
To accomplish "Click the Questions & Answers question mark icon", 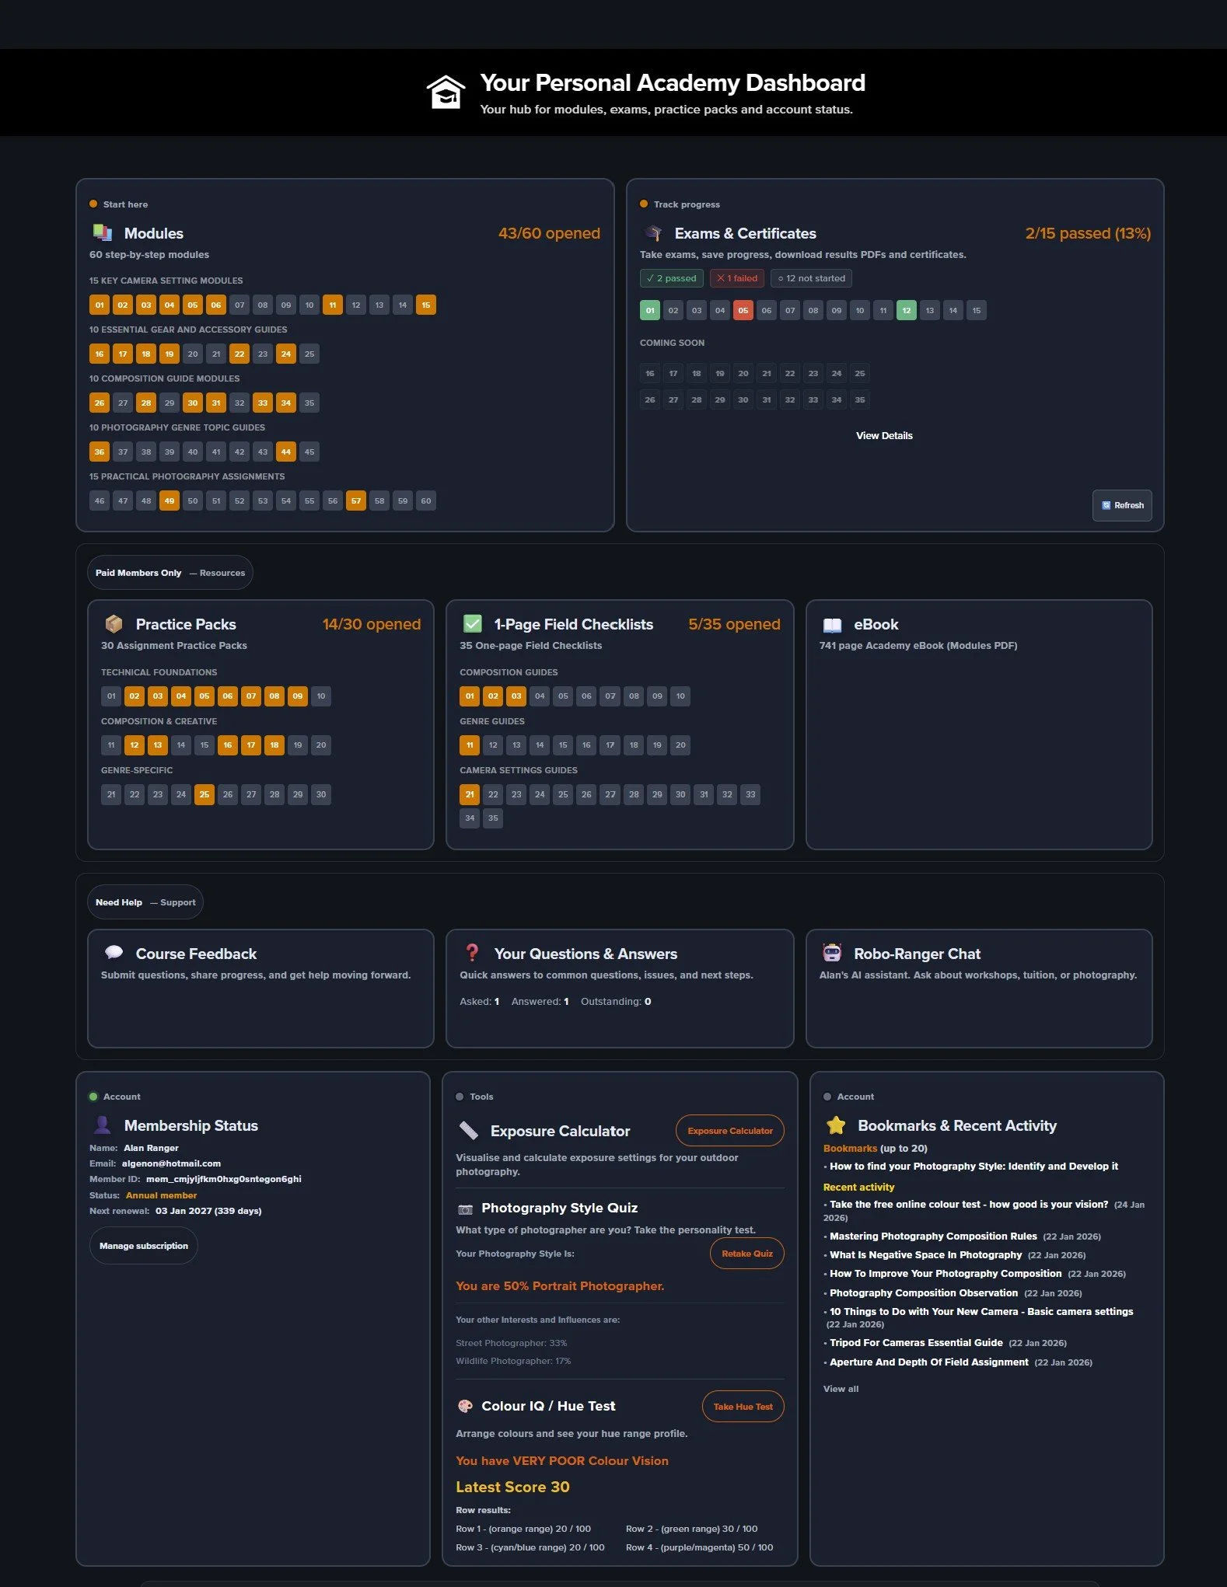I will (472, 953).
